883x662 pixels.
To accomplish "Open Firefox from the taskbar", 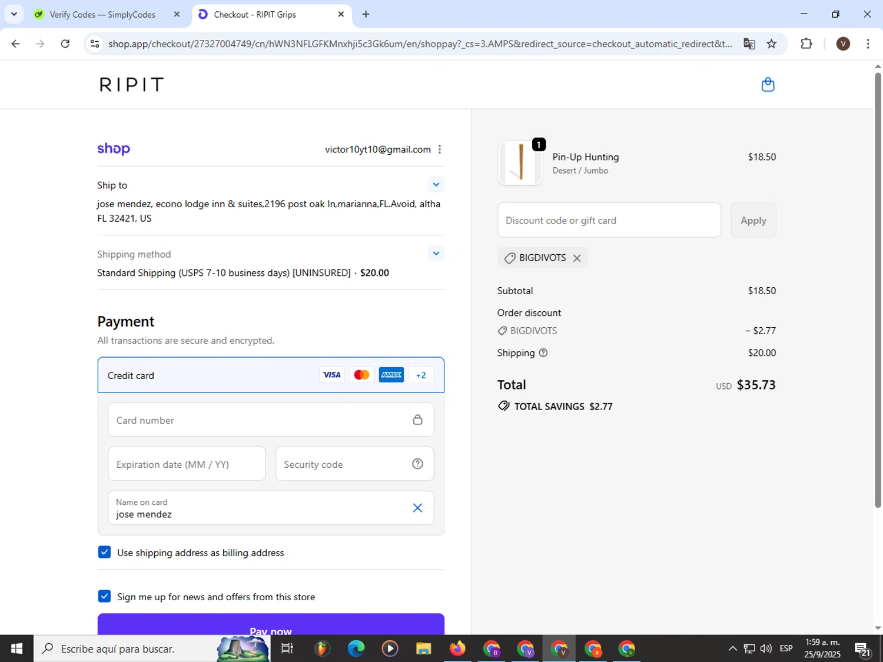I will (x=457, y=648).
